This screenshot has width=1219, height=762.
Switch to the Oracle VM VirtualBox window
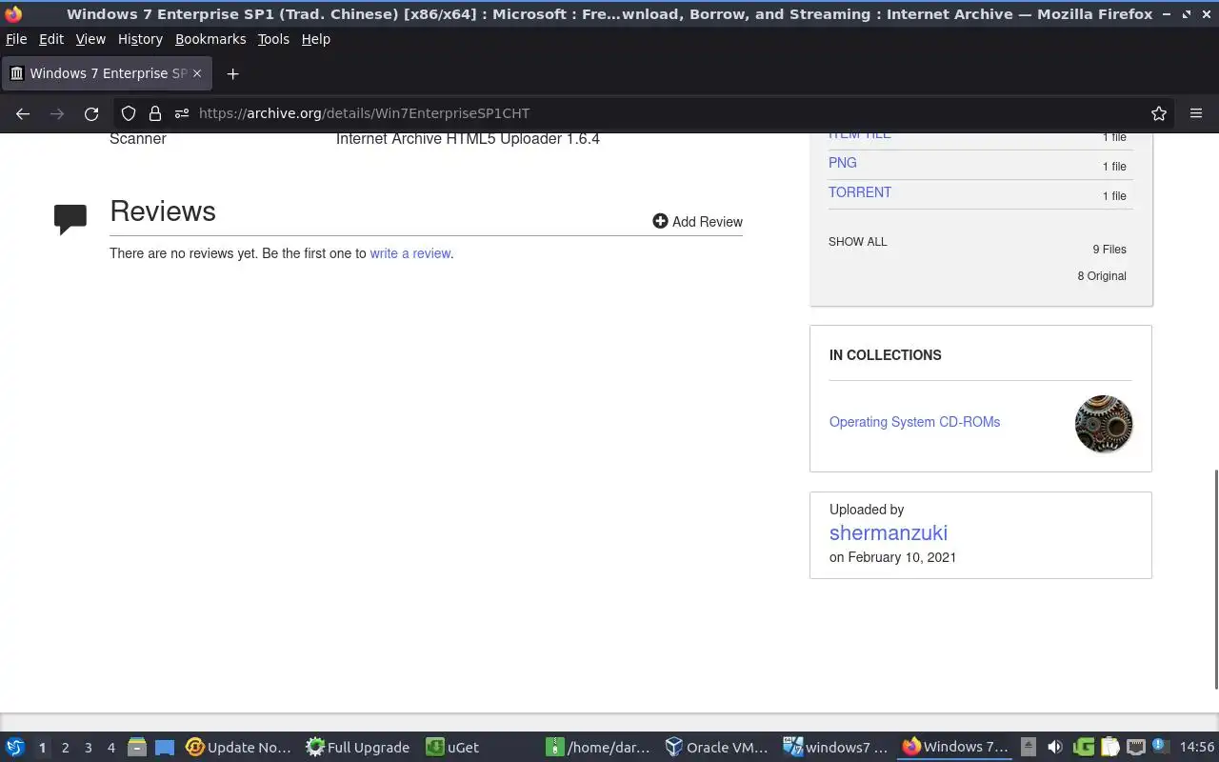717,748
